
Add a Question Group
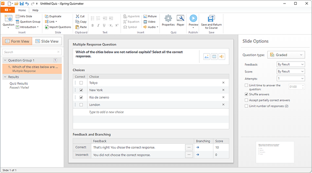tap(28, 22)
